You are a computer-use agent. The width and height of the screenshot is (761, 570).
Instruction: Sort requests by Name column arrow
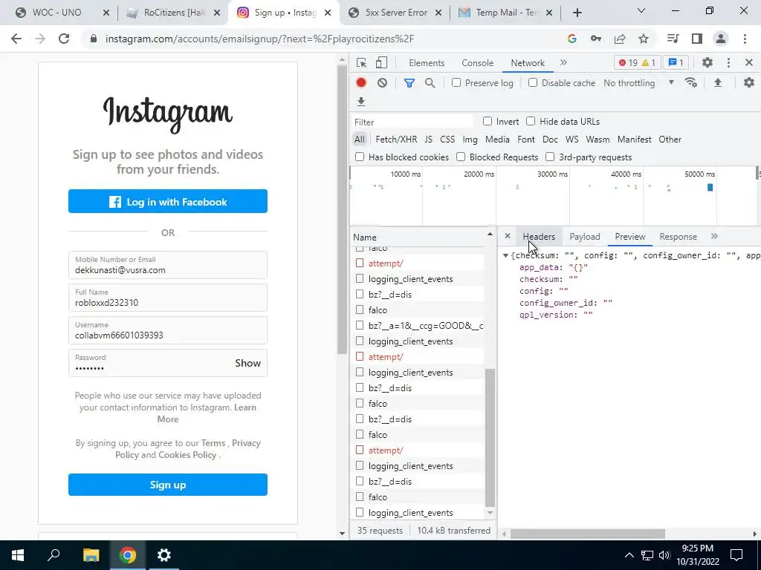tap(490, 235)
